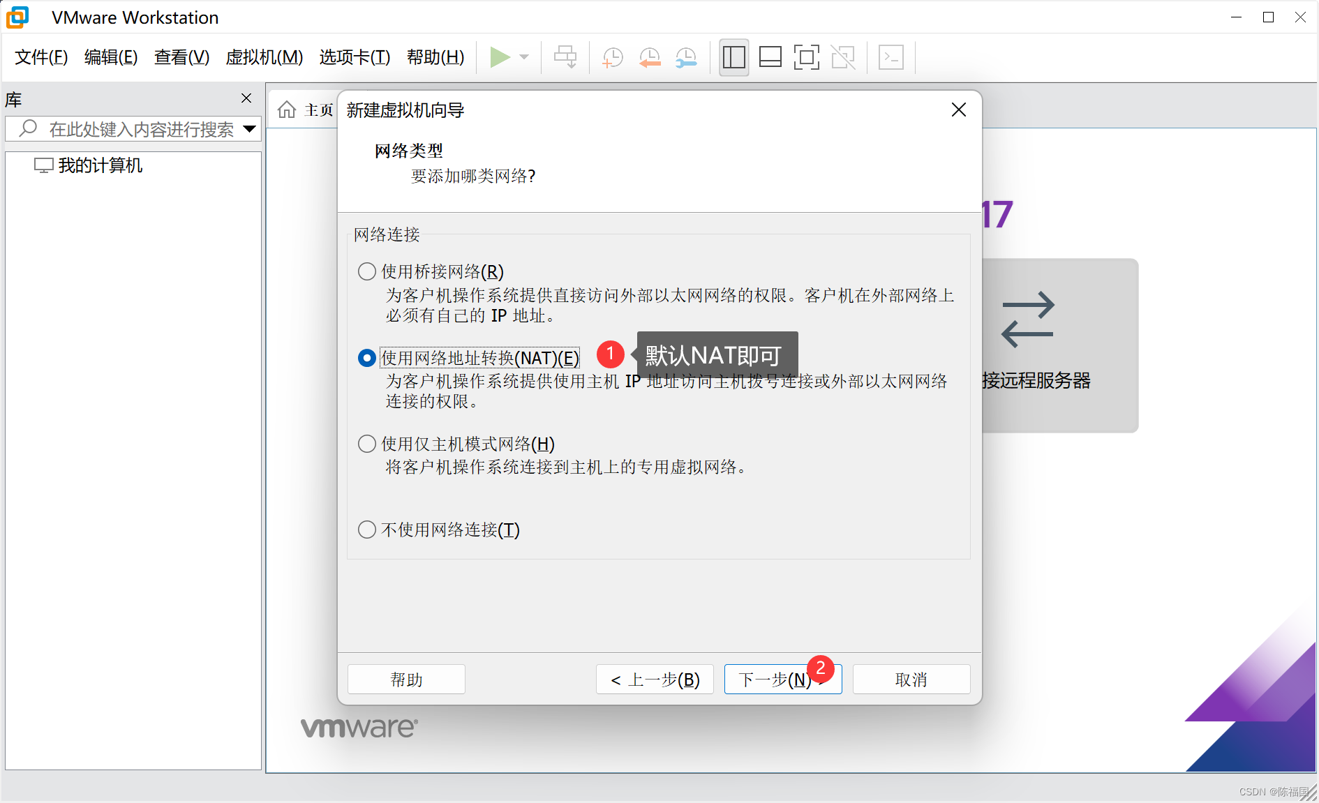This screenshot has width=1319, height=803.
Task: Select the host-only network radio button
Action: [x=367, y=444]
